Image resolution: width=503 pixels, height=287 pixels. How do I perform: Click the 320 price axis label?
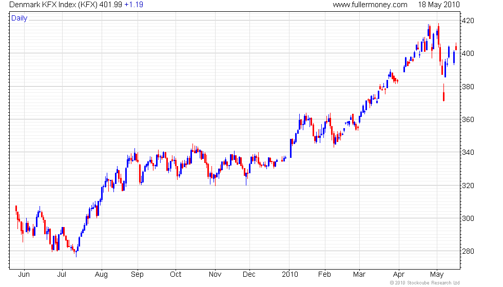[x=468, y=186]
